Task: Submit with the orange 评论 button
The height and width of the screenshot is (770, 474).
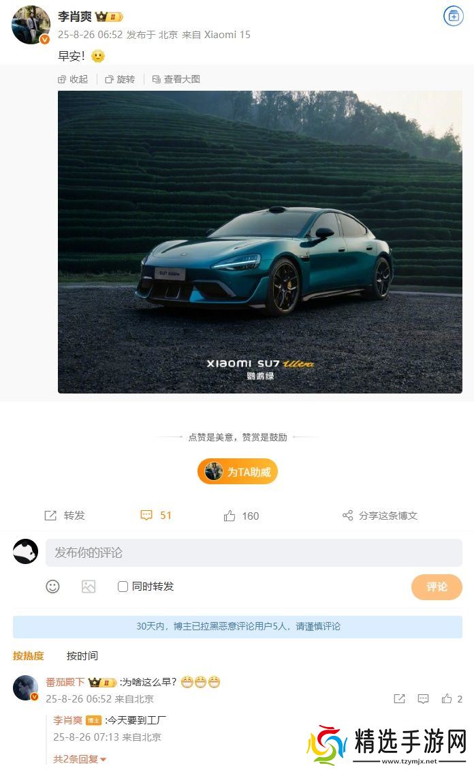Action: [437, 587]
